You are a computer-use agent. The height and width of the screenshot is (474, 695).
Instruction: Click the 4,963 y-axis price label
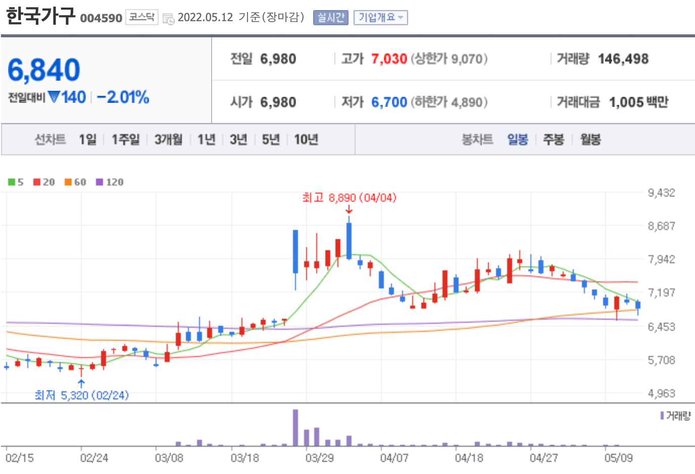click(x=662, y=393)
